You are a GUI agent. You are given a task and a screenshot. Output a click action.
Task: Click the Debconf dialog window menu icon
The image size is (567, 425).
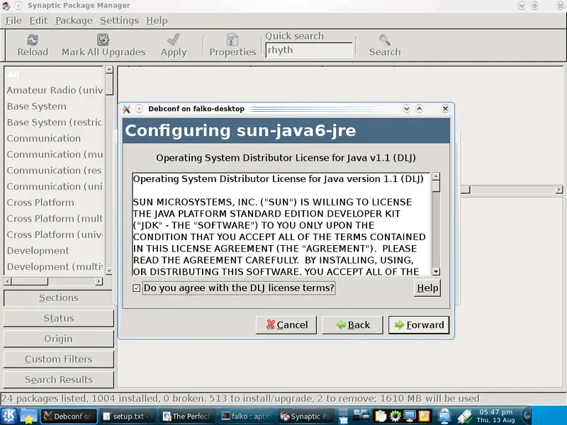tap(126, 109)
